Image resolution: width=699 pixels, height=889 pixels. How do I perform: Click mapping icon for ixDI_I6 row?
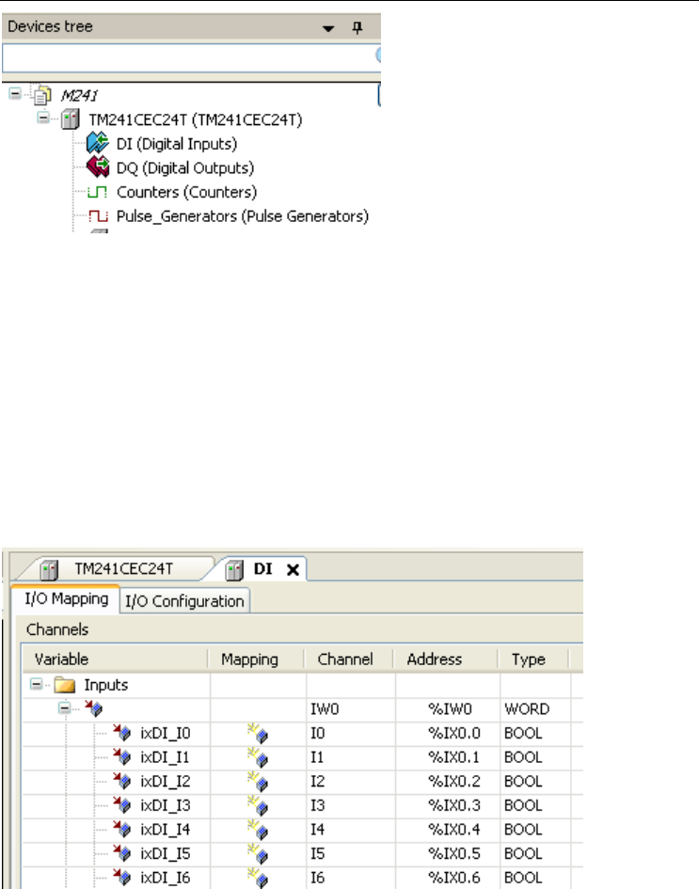pyautogui.click(x=258, y=878)
